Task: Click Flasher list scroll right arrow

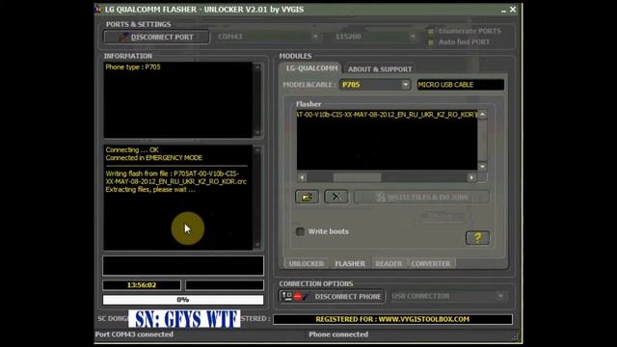Action: (x=471, y=177)
